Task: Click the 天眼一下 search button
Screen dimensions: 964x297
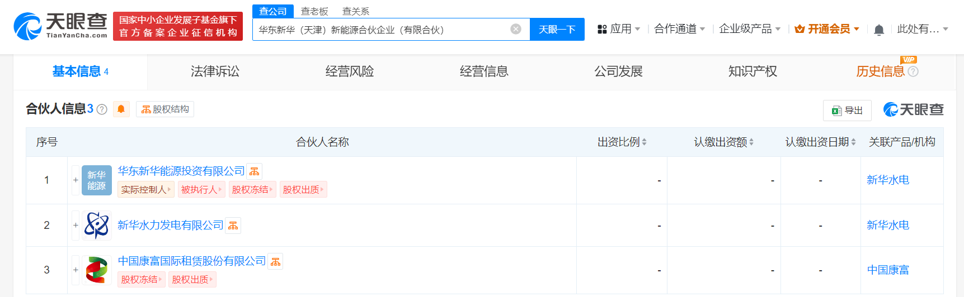Action: click(557, 29)
